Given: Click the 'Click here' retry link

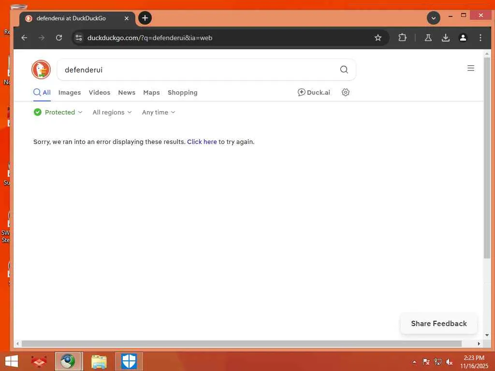Looking at the screenshot, I should coord(202,142).
